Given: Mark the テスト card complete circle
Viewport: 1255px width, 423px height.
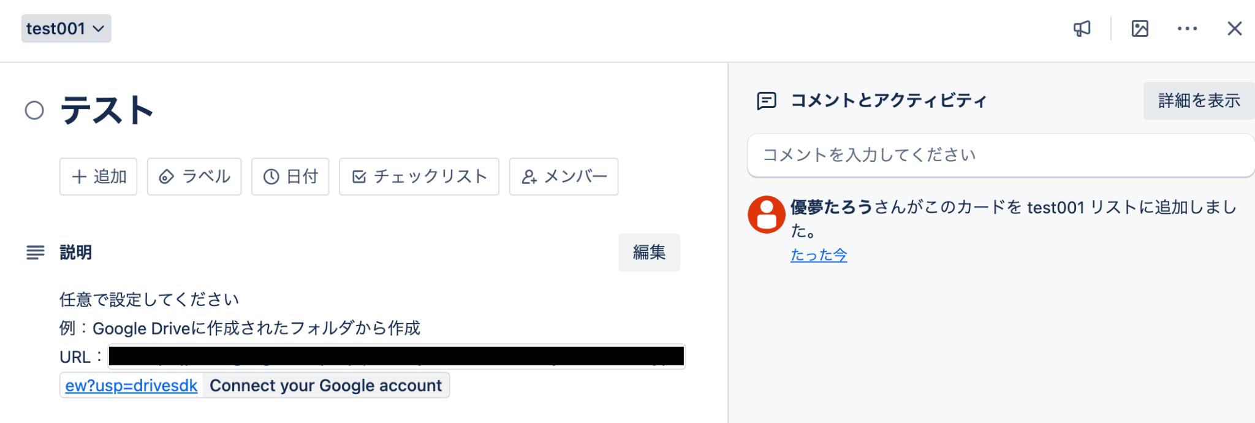Looking at the screenshot, I should tap(34, 111).
